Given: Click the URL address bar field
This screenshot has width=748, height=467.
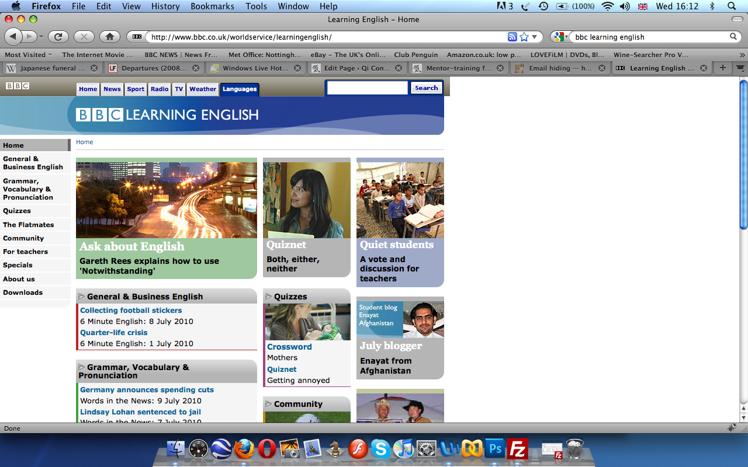Looking at the screenshot, I should pos(327,37).
